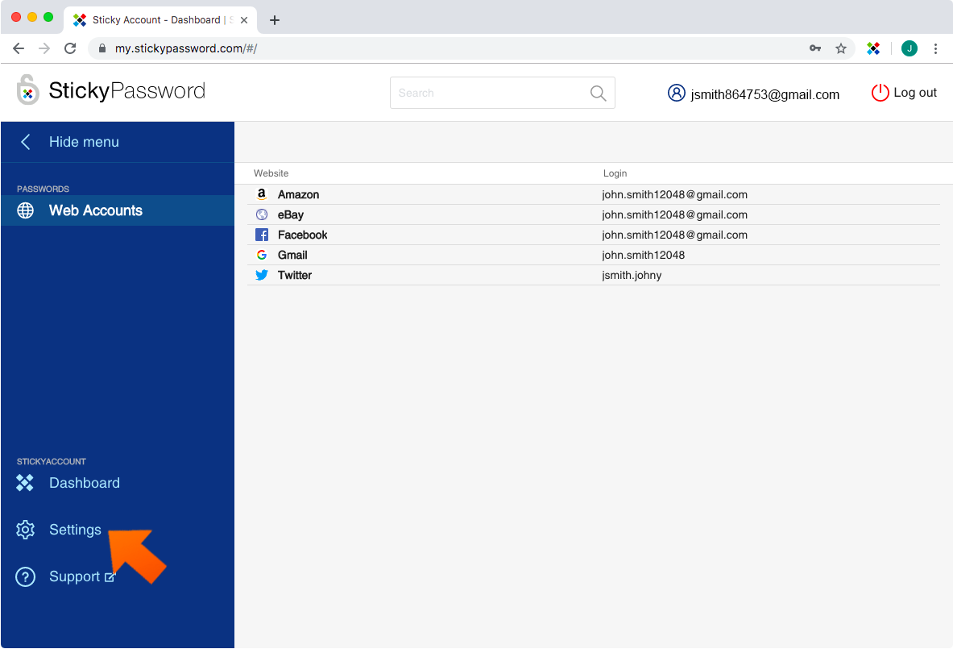Screen dimensions: 953x649
Task: Click Facebook login john.smith12048@gmail.com
Action: [674, 235]
